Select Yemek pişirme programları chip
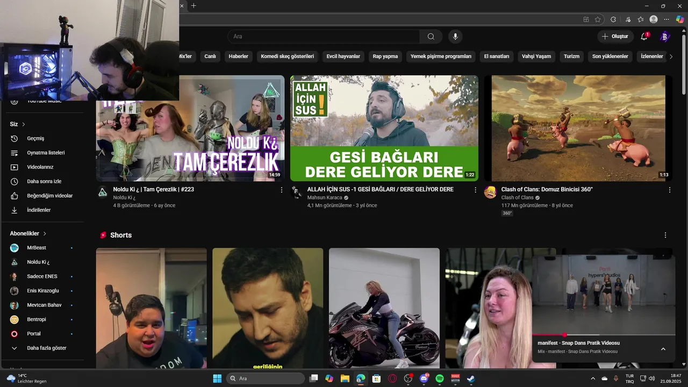688x387 pixels. coord(441,56)
